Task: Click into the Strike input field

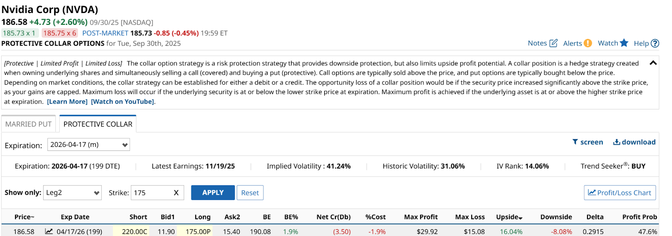Action: [151, 193]
